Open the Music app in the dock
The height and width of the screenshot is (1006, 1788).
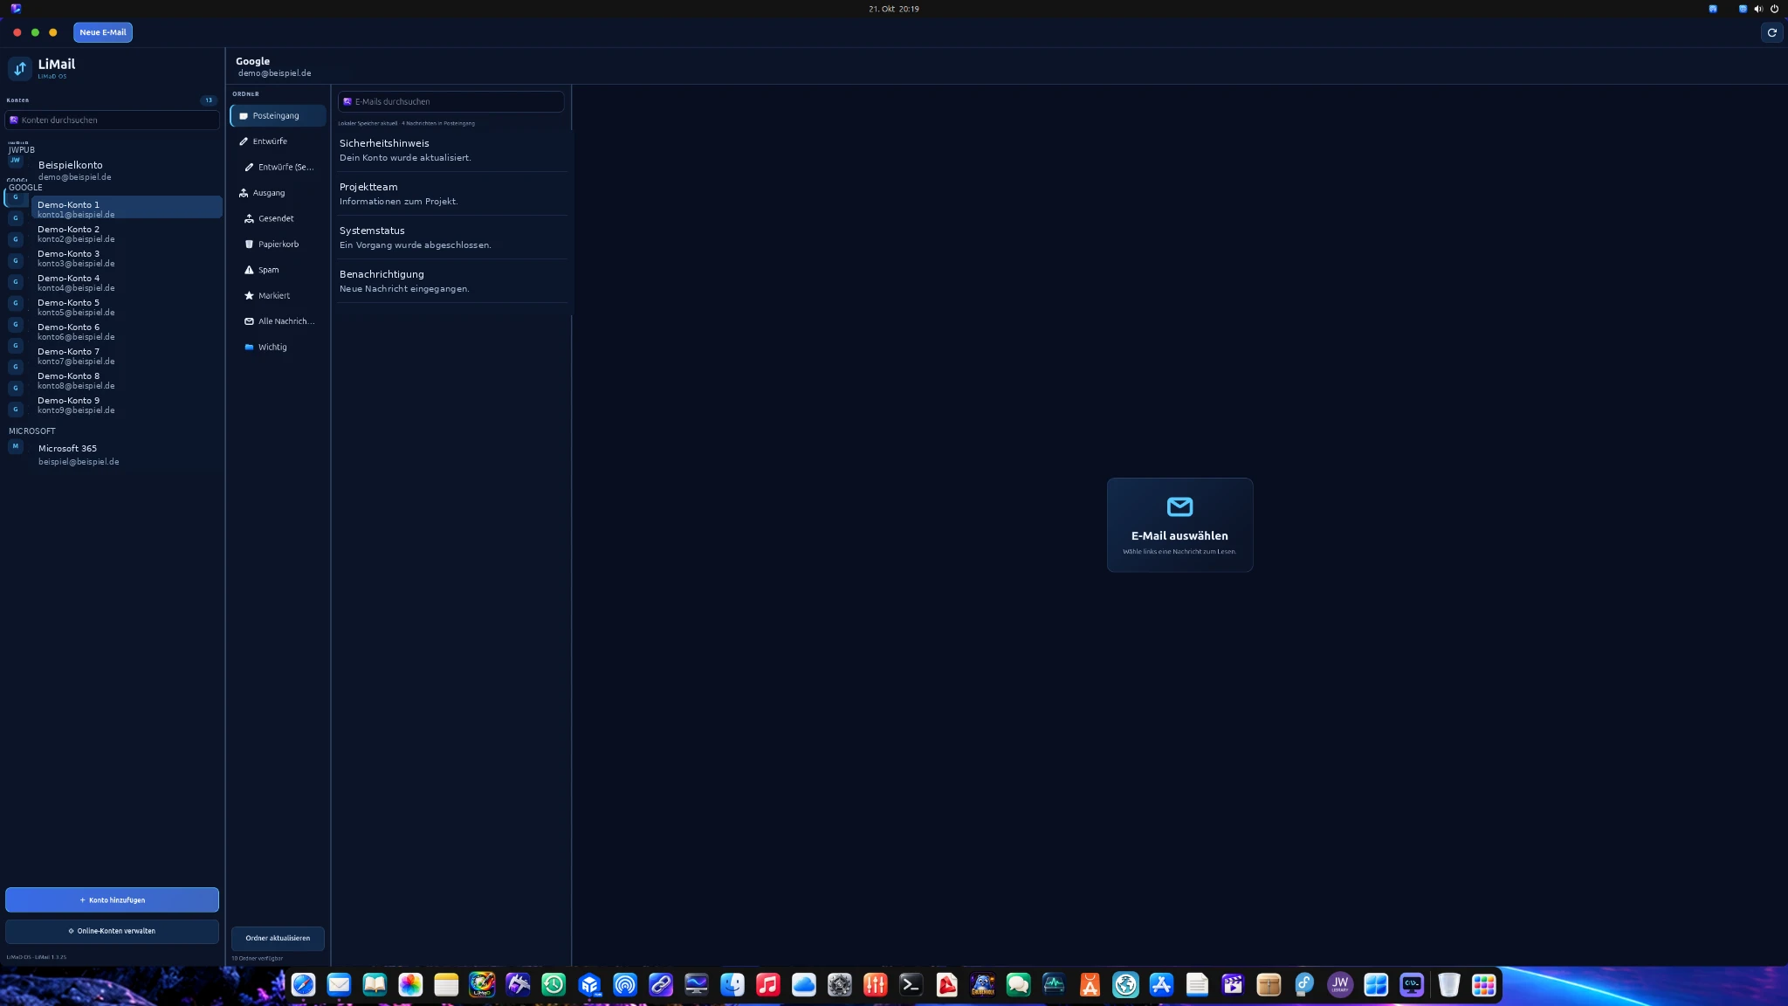coord(767,985)
